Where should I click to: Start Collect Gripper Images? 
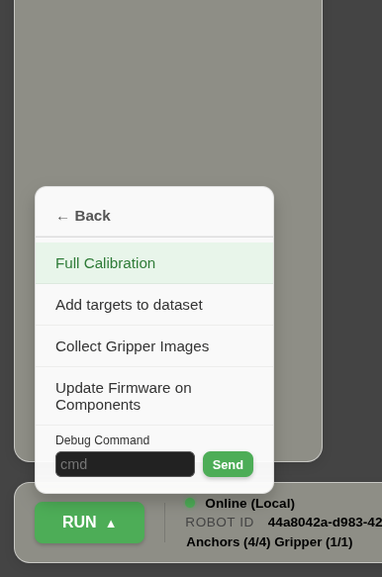[154, 346]
